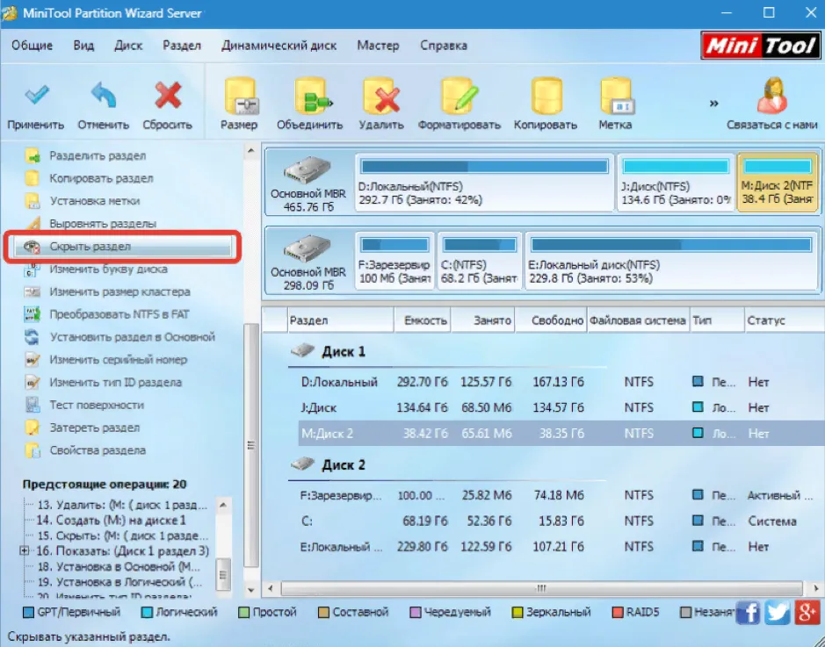Open the Динамический диск menu
The width and height of the screenshot is (825, 647).
(279, 46)
